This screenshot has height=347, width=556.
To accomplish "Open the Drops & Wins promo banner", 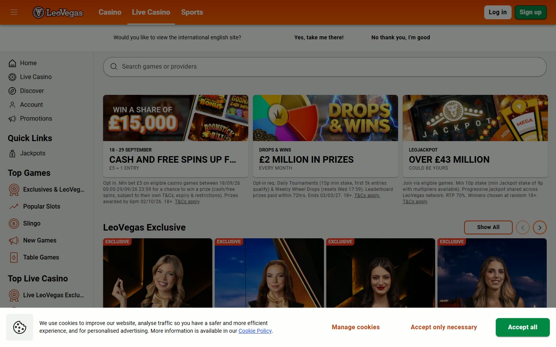I will (x=325, y=118).
